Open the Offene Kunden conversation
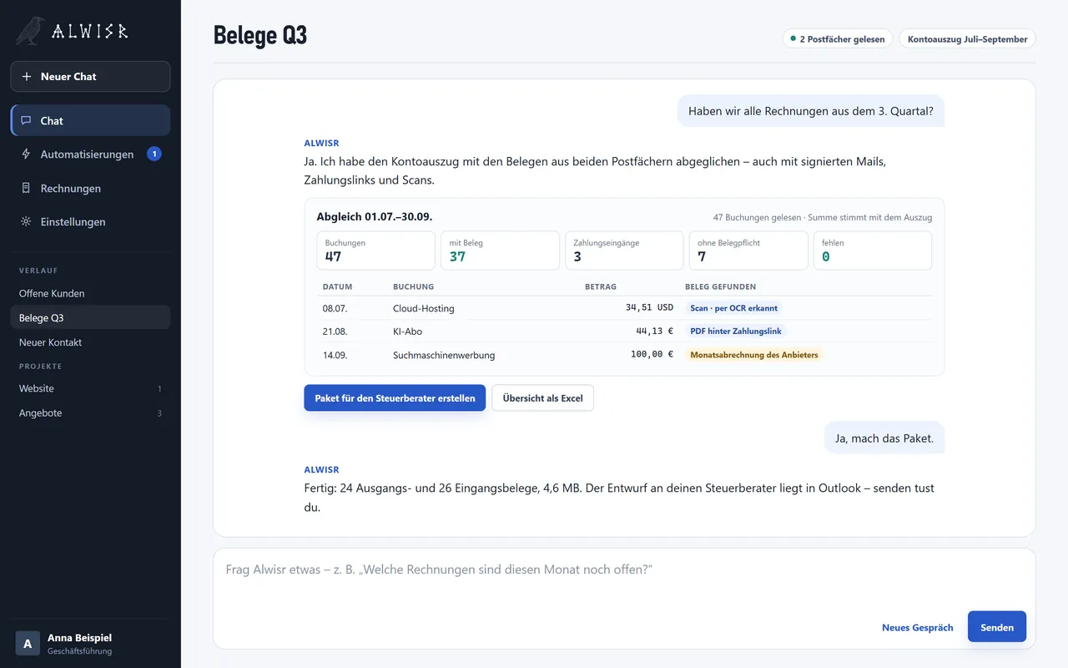 coord(90,293)
